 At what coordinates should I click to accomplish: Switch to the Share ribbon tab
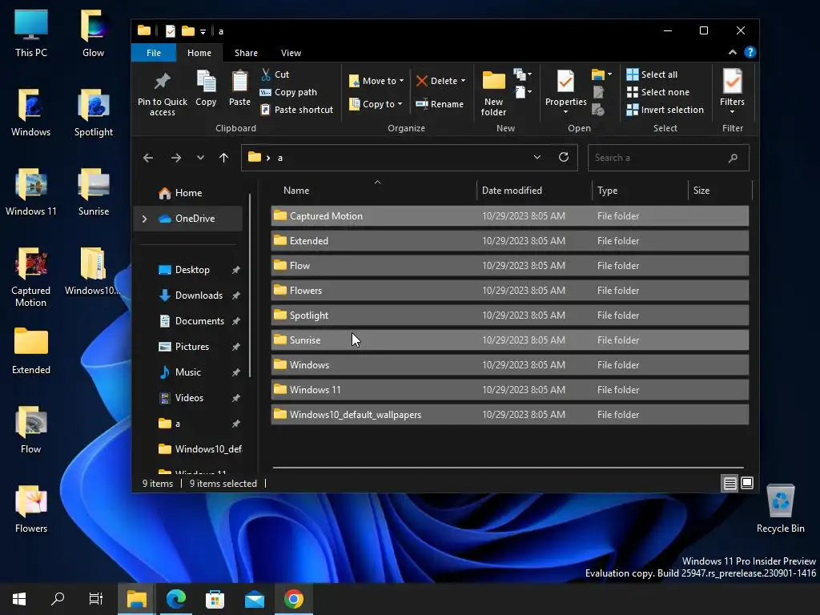pos(246,53)
